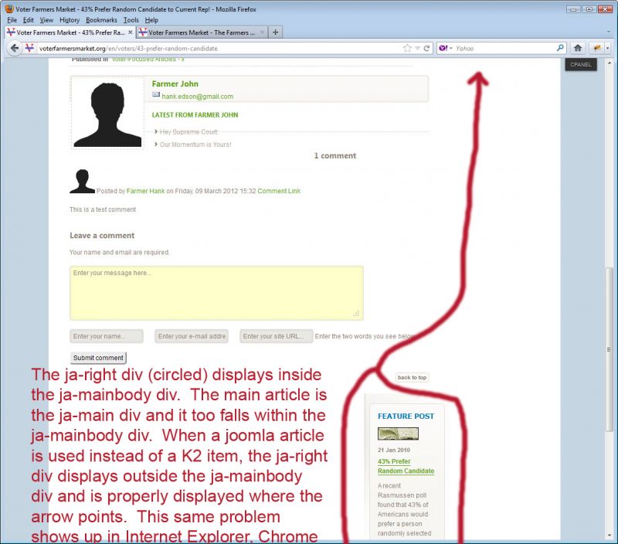Go back using the browser back arrow
The height and width of the screenshot is (544, 618).
pos(15,48)
